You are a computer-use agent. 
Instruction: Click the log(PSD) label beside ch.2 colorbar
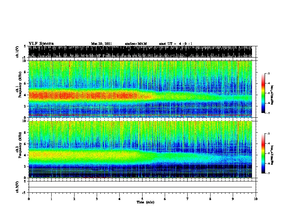(x=272, y=155)
